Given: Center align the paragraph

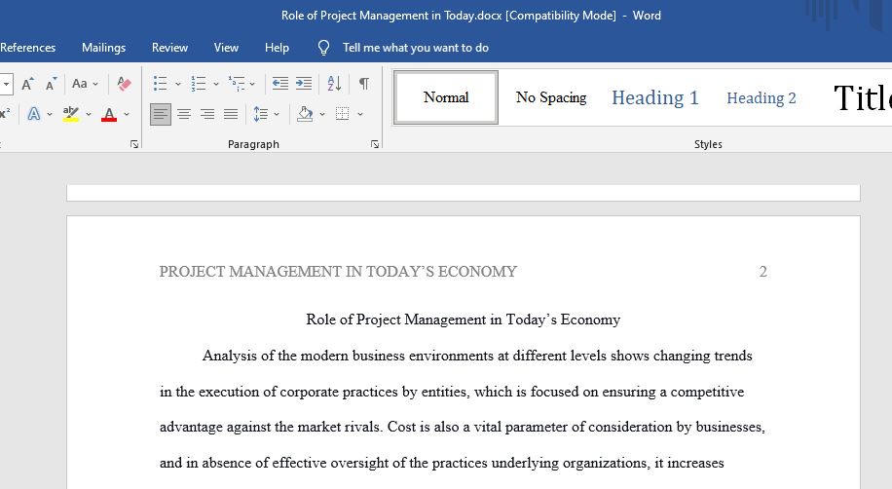Looking at the screenshot, I should (x=184, y=114).
